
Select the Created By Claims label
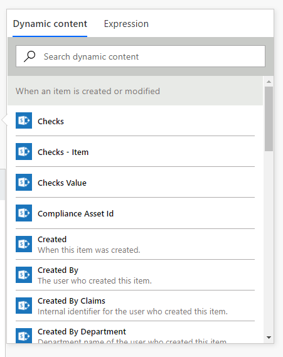[x=72, y=301]
